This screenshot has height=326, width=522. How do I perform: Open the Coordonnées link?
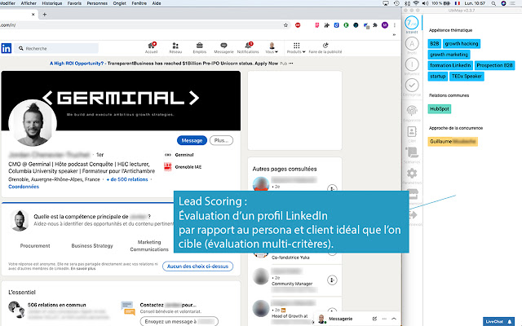[24, 187]
